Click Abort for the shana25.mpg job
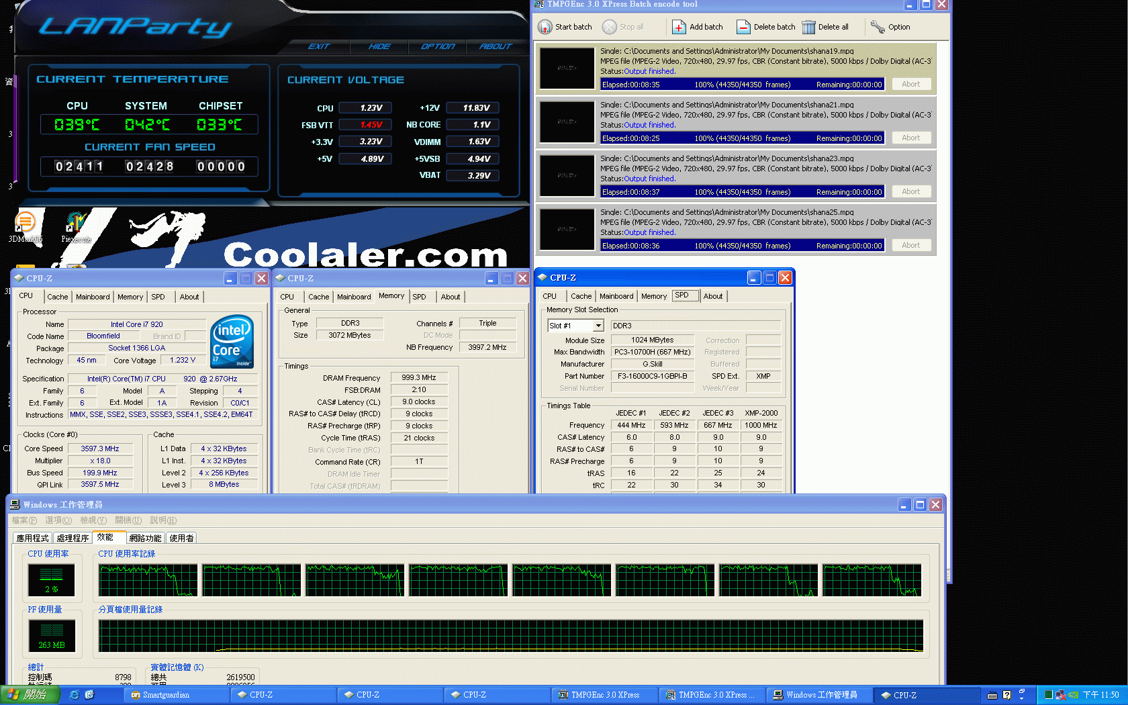The image size is (1128, 705). 911,245
